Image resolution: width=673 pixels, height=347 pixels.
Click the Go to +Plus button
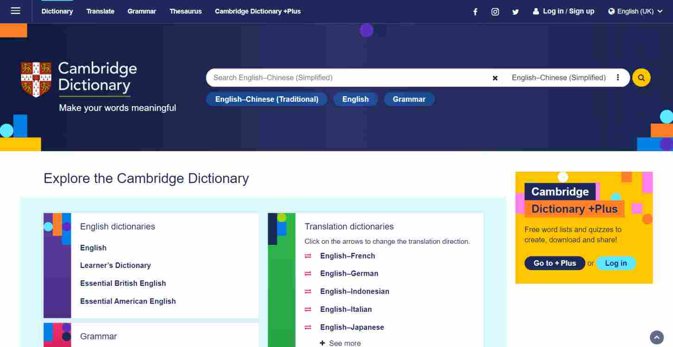point(555,263)
